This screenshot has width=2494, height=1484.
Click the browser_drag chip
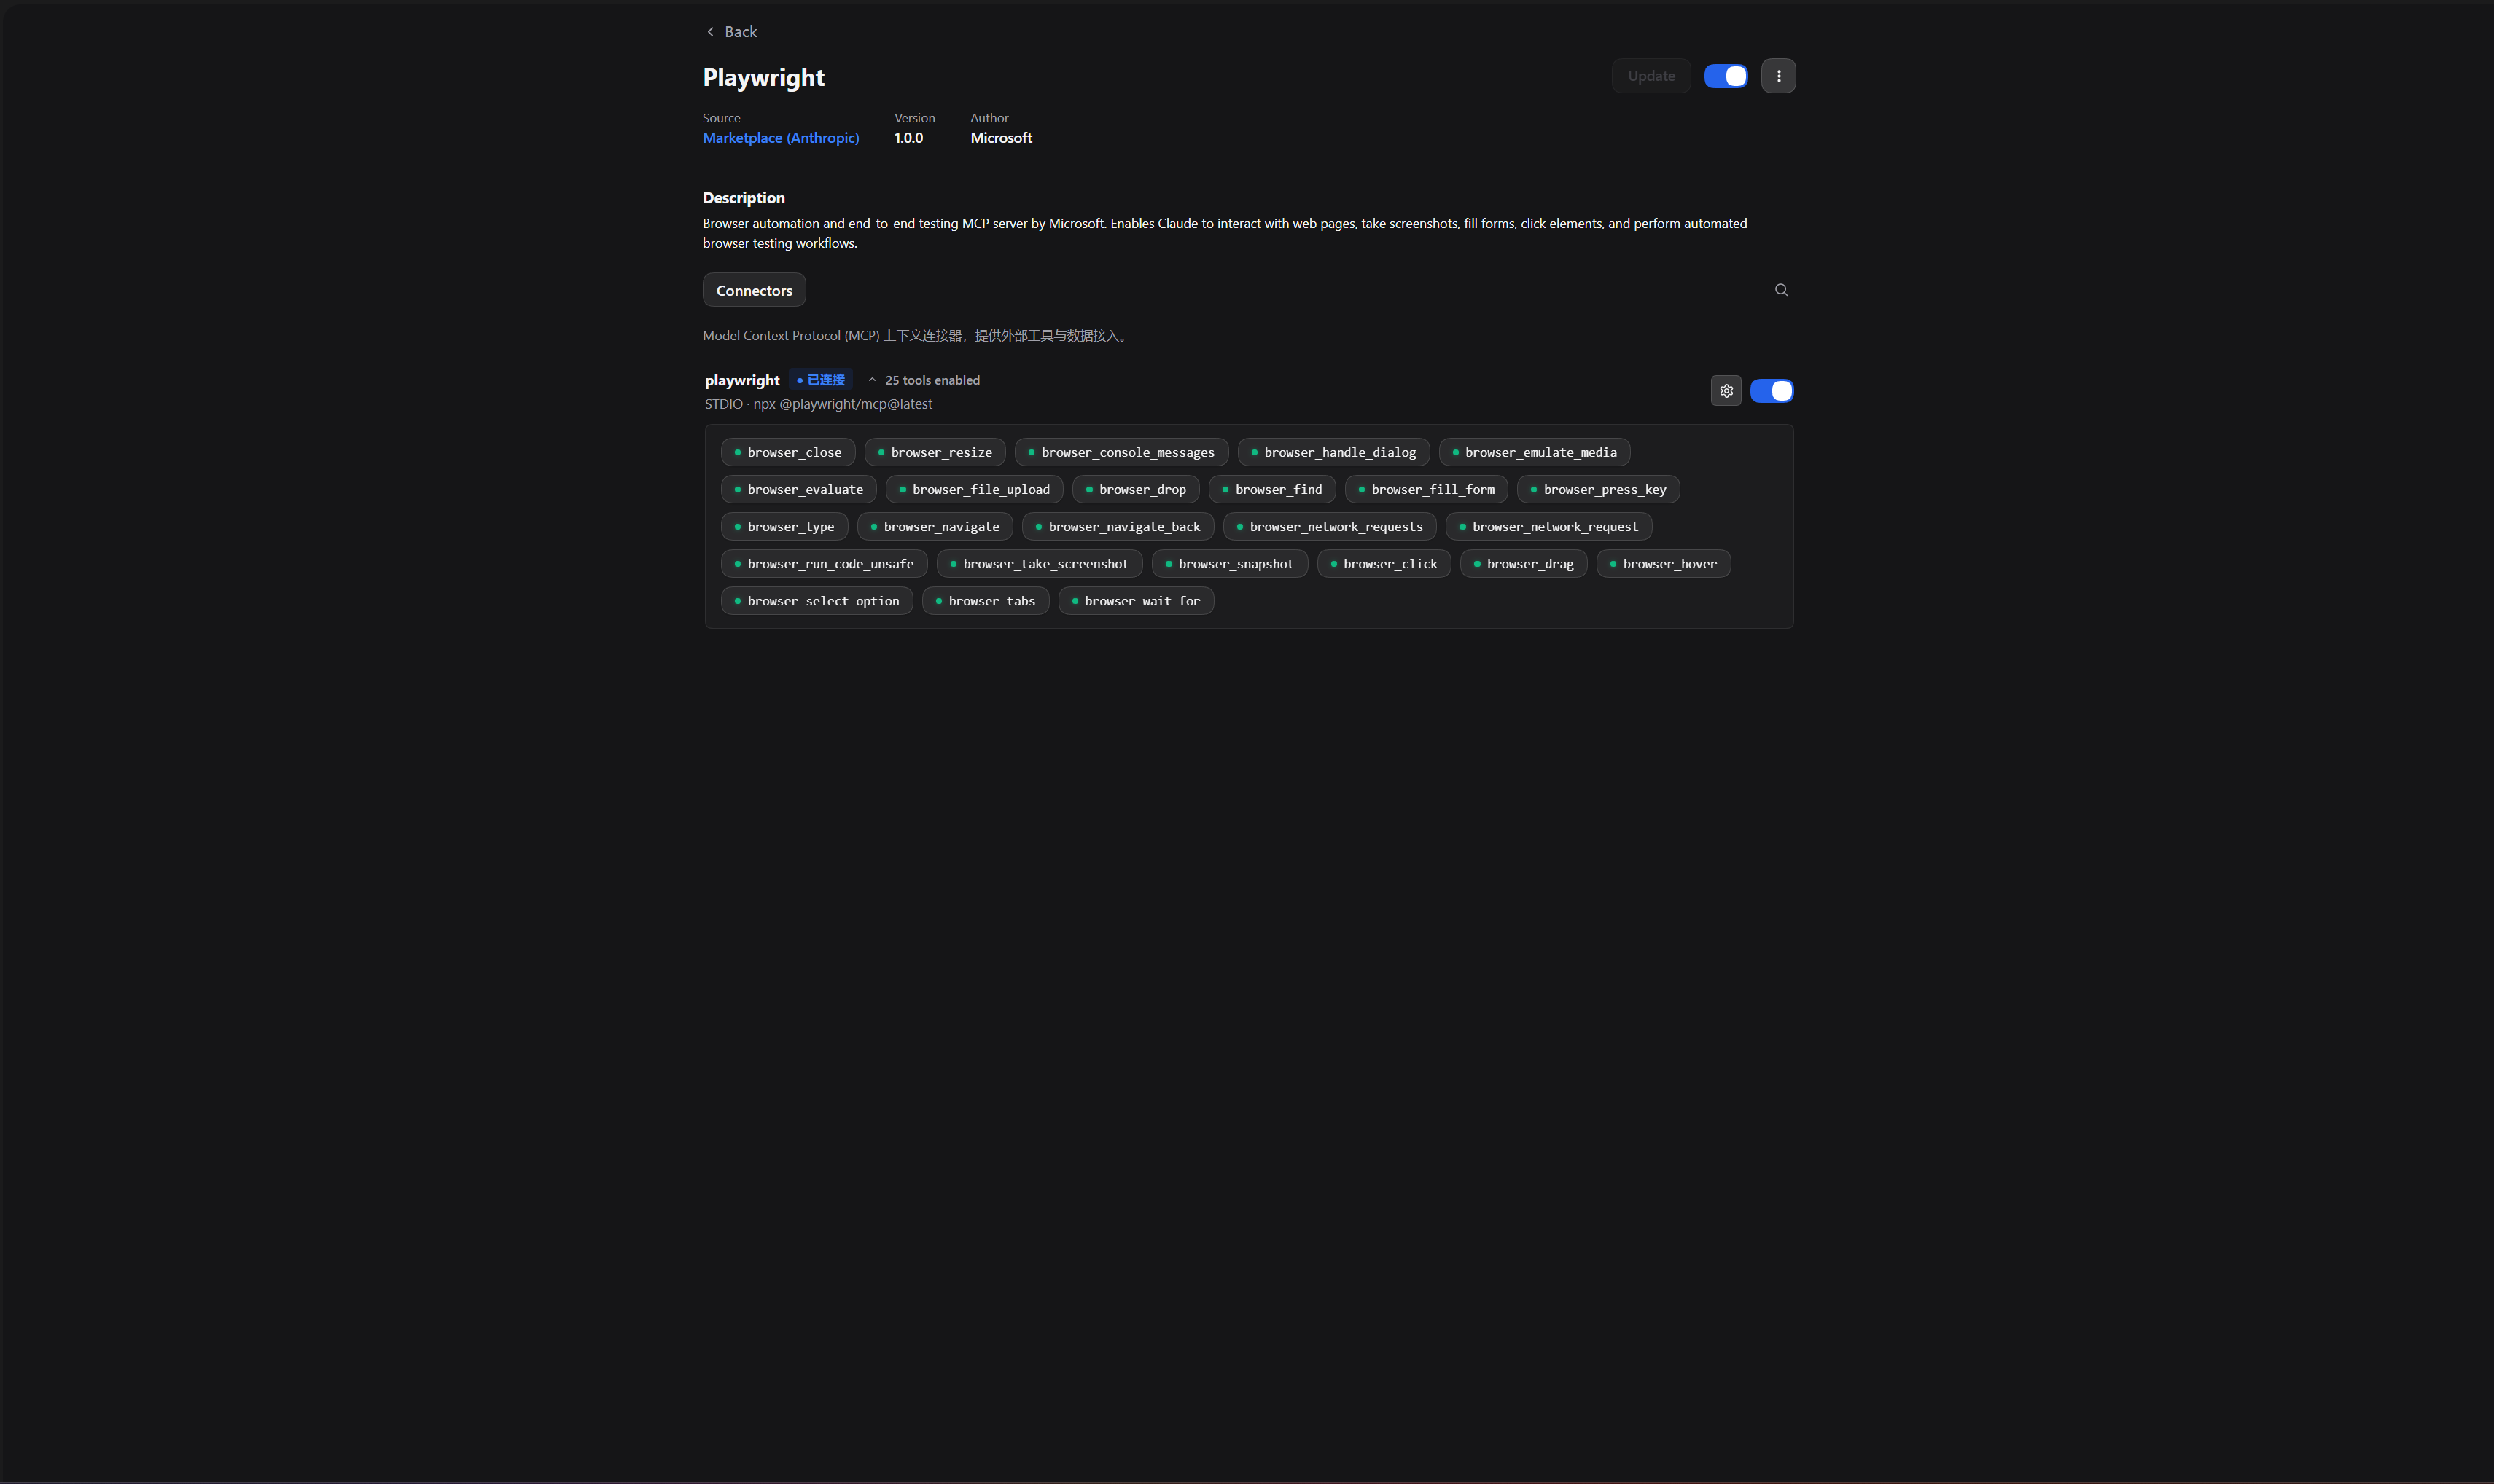click(1524, 564)
